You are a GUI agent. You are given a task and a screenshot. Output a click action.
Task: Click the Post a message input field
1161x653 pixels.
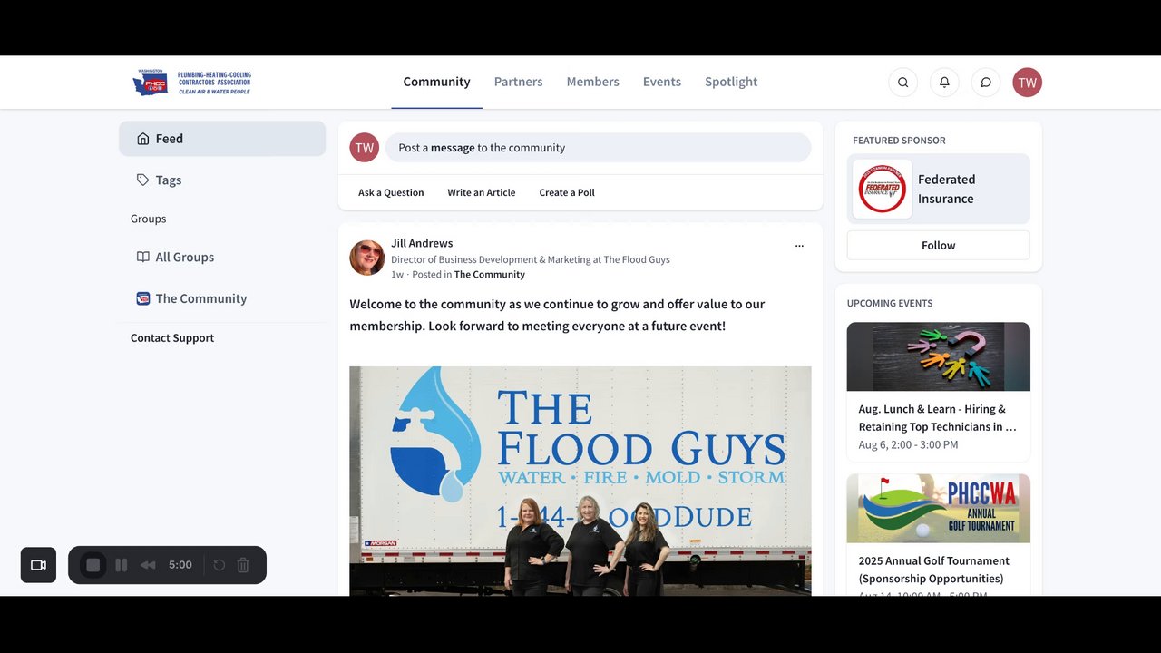(599, 148)
